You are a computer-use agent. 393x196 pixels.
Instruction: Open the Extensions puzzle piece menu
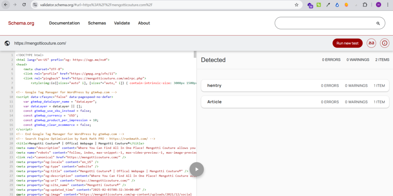point(365,5)
